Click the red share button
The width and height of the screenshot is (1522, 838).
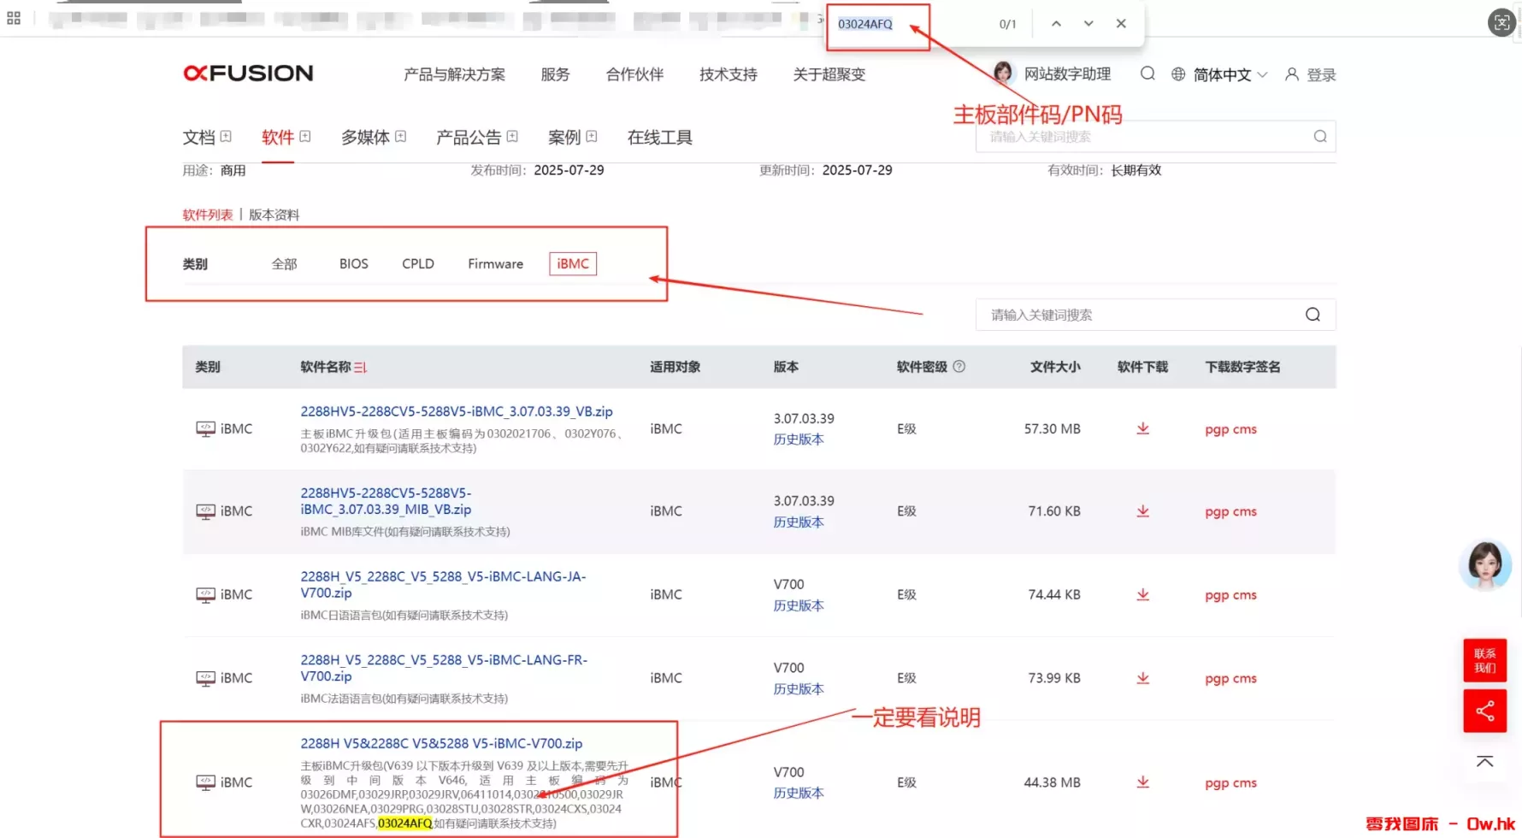pyautogui.click(x=1484, y=711)
